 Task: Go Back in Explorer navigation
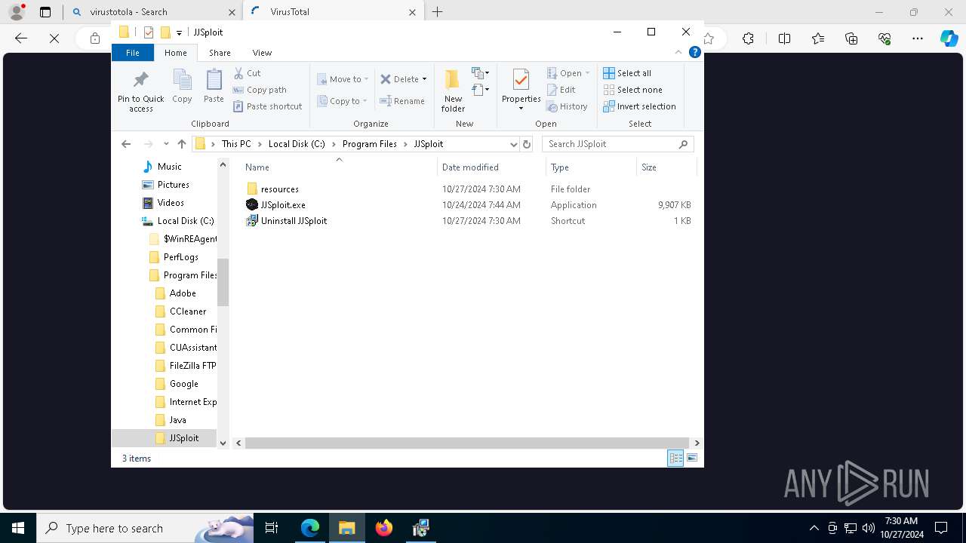[126, 144]
